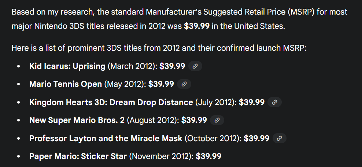Click Professor Layton and the Miracle Mask title
Image resolution: width=362 pixels, height=167 pixels.
tap(106, 138)
